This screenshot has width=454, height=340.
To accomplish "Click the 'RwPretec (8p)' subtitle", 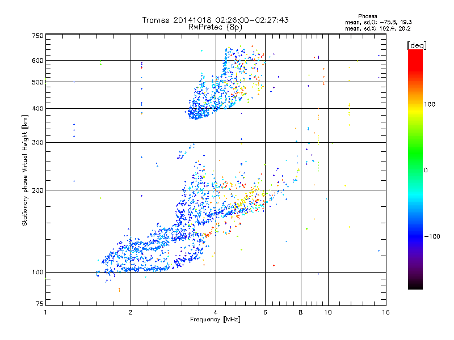I will [x=215, y=27].
